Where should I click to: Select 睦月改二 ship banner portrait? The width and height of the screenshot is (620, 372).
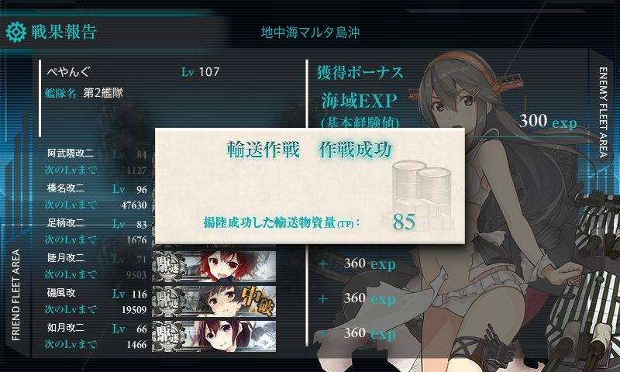(x=214, y=267)
